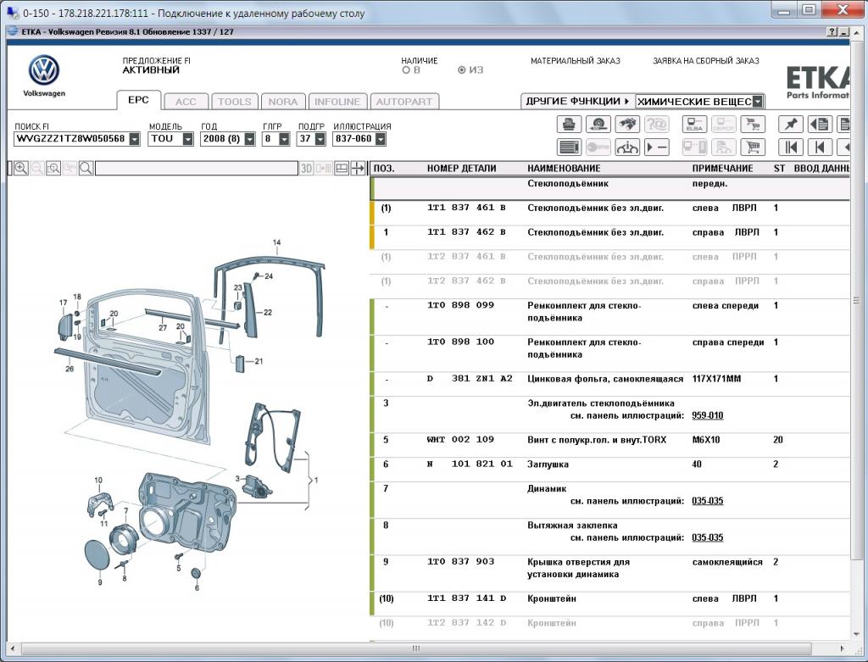Select part number WHT 002 109

460,440
